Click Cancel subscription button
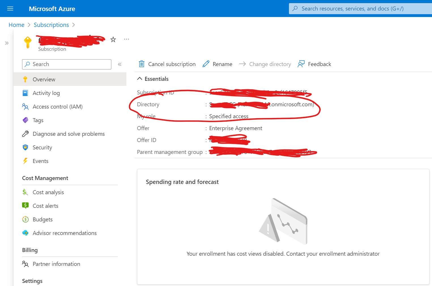This screenshot has height=286, width=432. point(167,64)
